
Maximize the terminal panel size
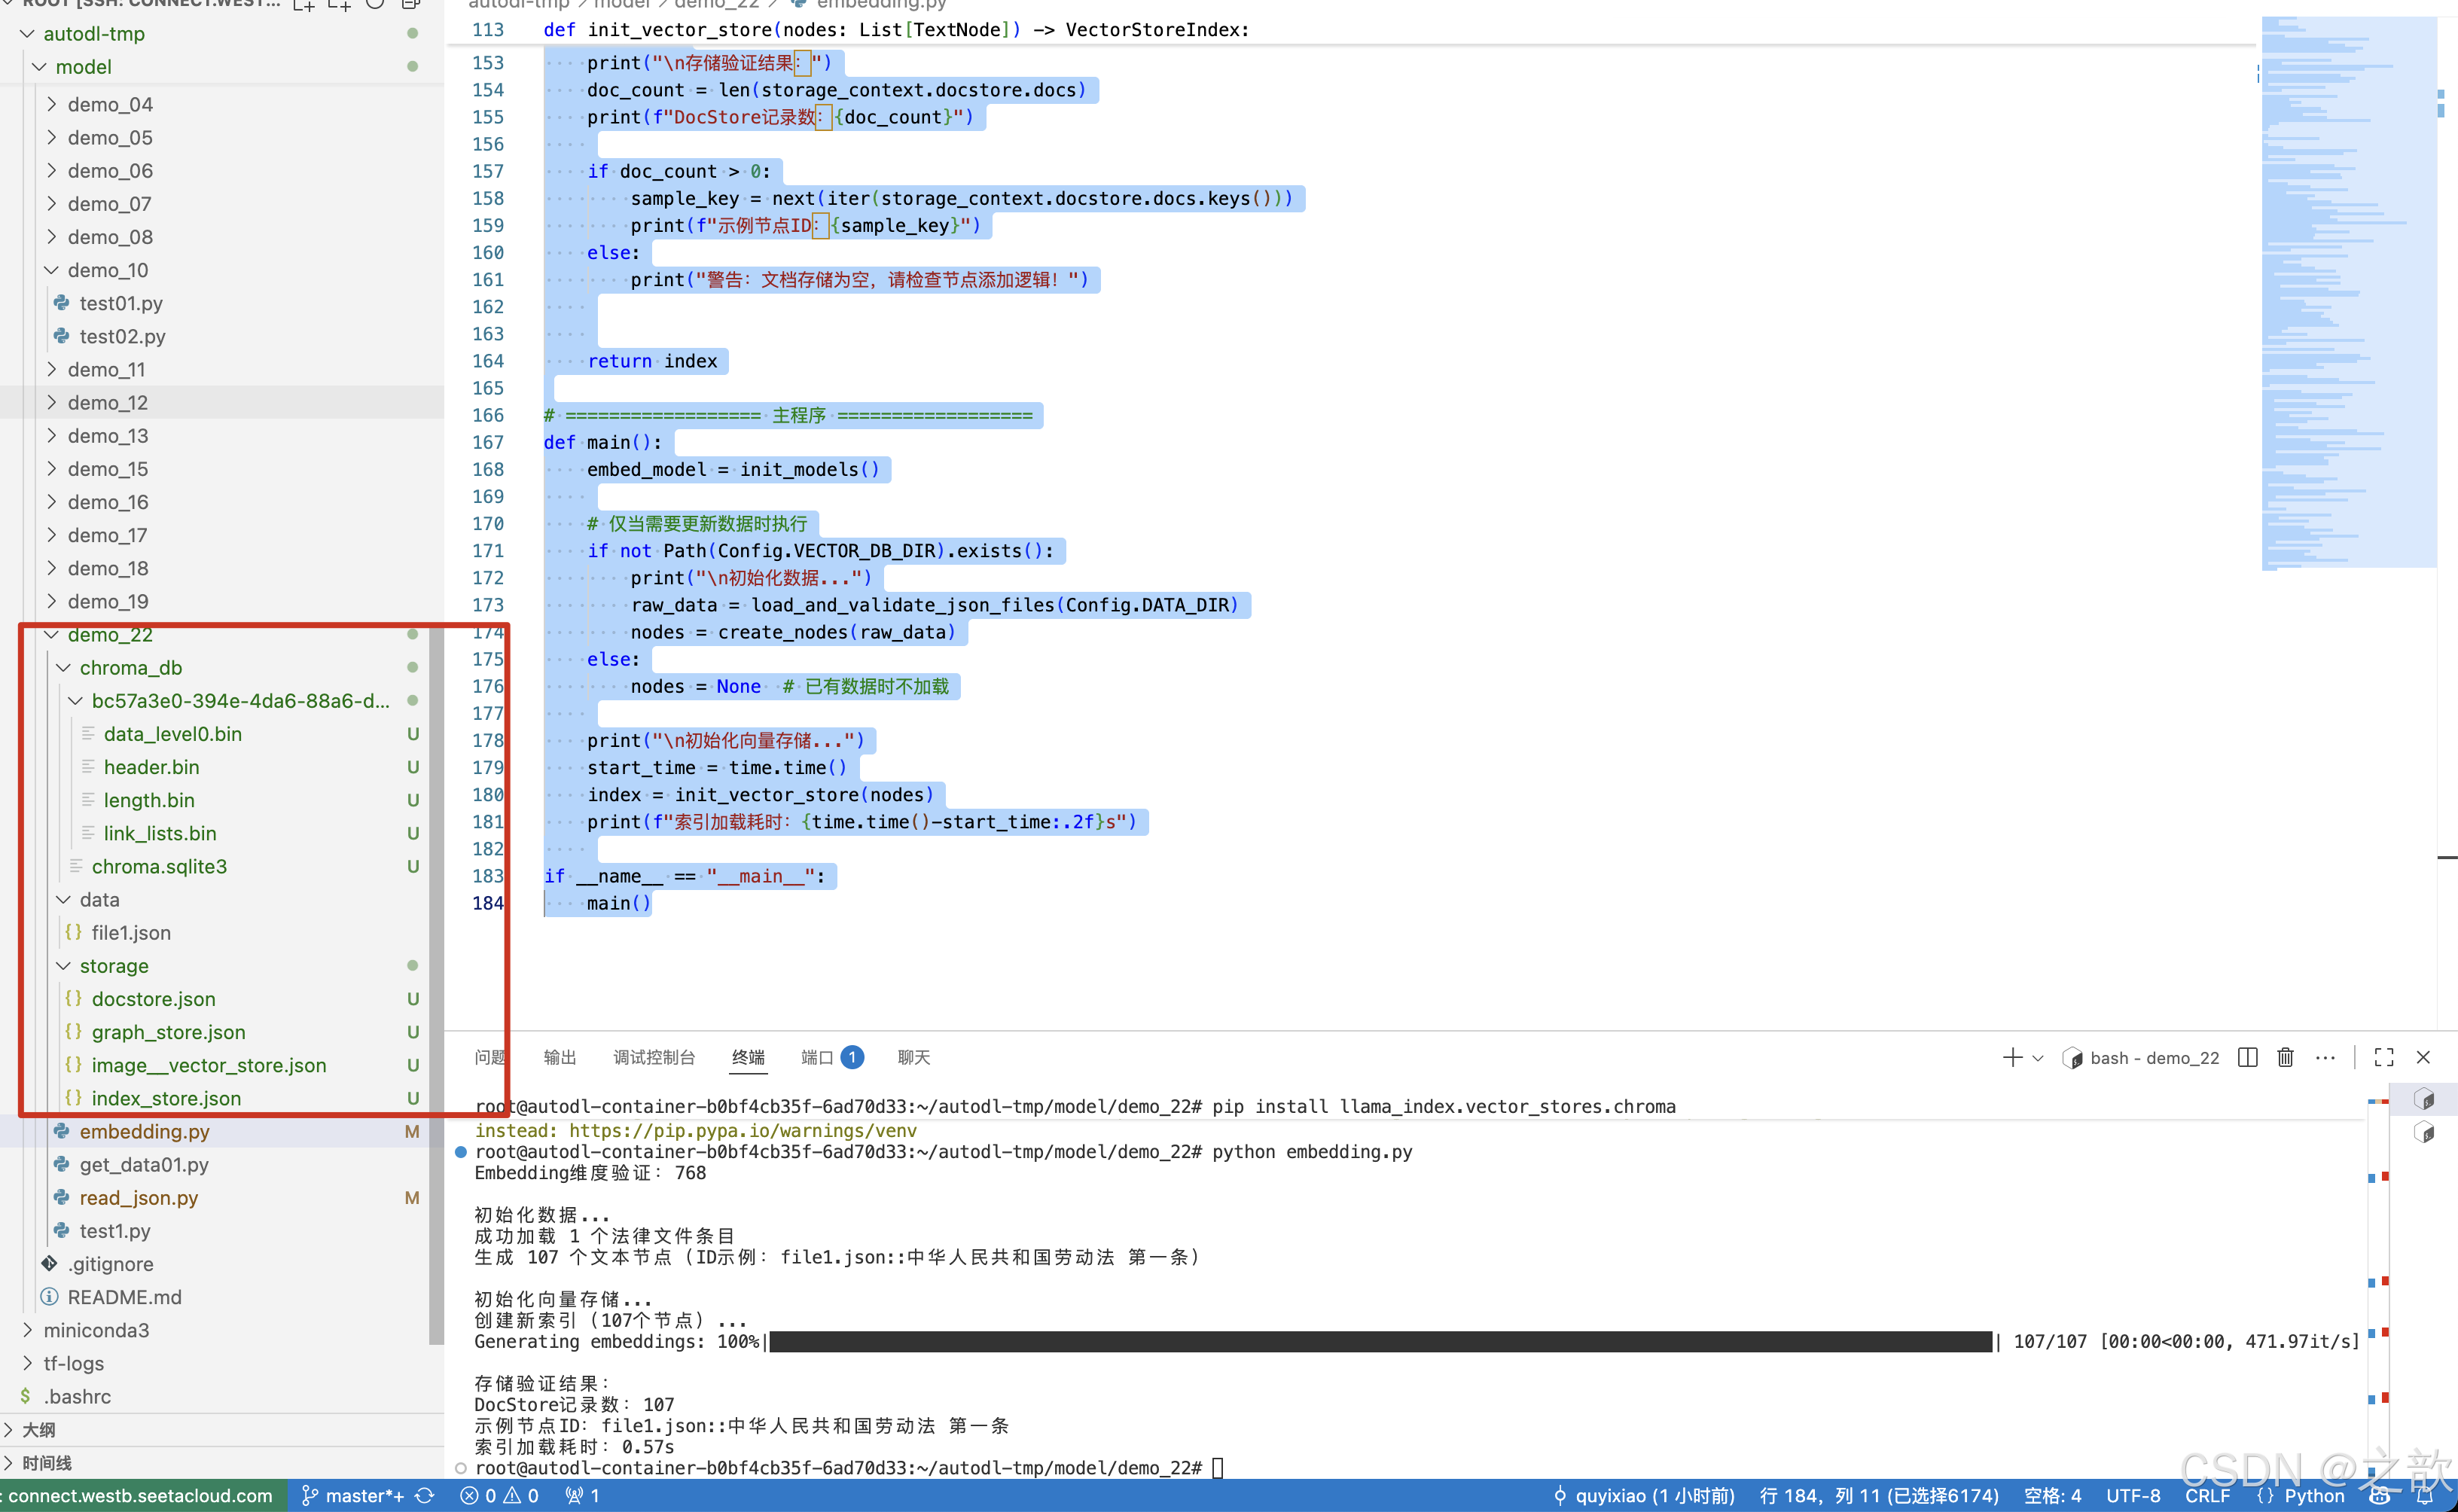tap(2384, 1057)
